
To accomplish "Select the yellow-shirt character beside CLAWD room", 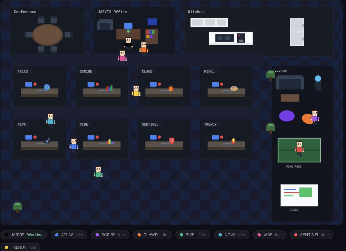I will tap(136, 92).
